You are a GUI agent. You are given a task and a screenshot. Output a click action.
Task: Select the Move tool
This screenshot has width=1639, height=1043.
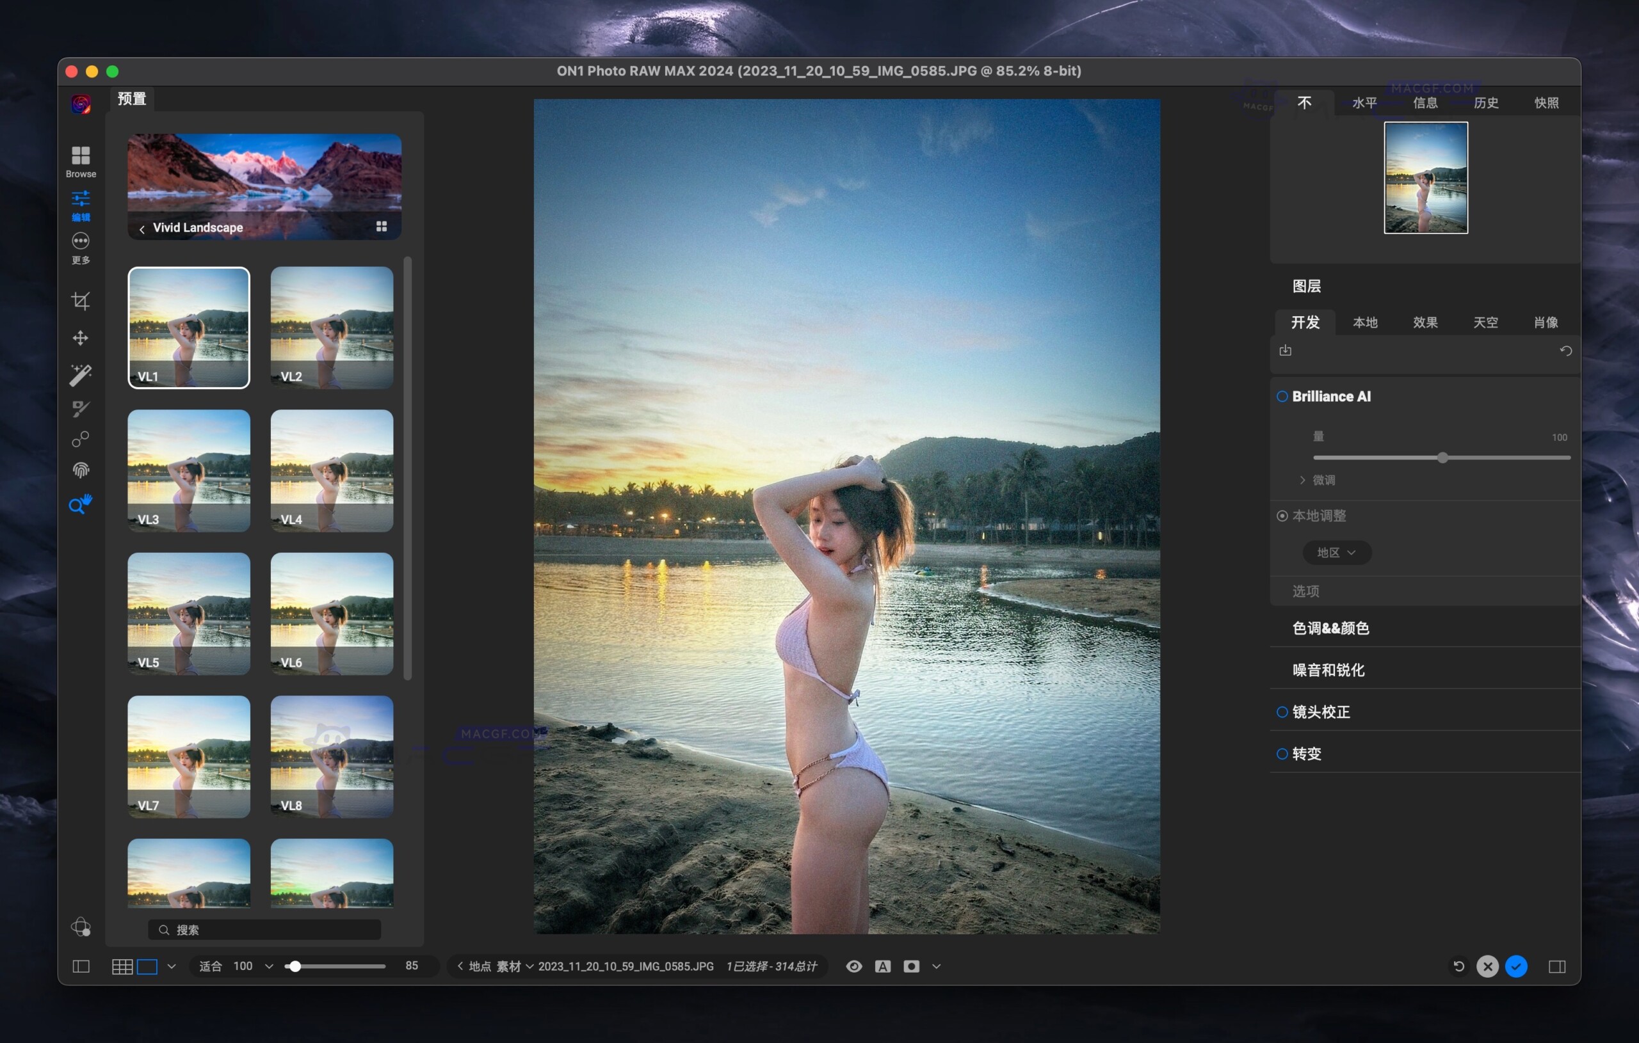[81, 338]
